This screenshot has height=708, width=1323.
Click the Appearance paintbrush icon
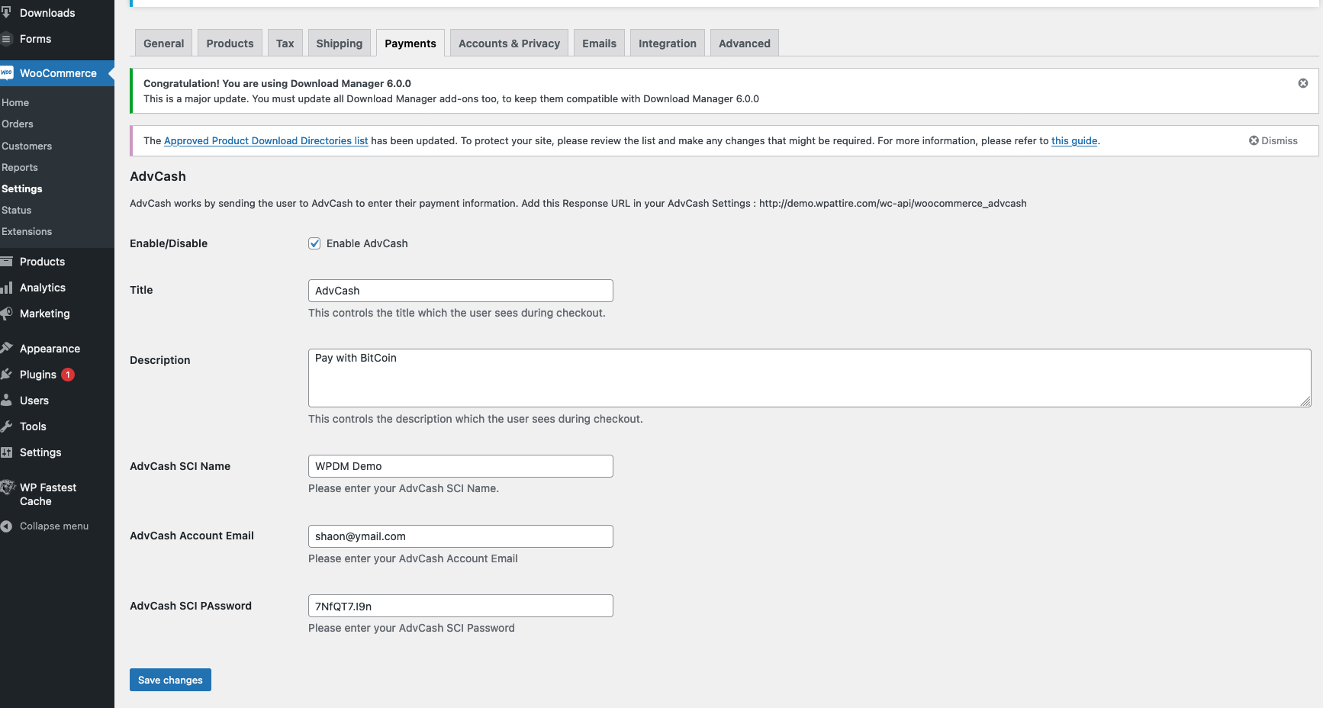tap(6, 349)
